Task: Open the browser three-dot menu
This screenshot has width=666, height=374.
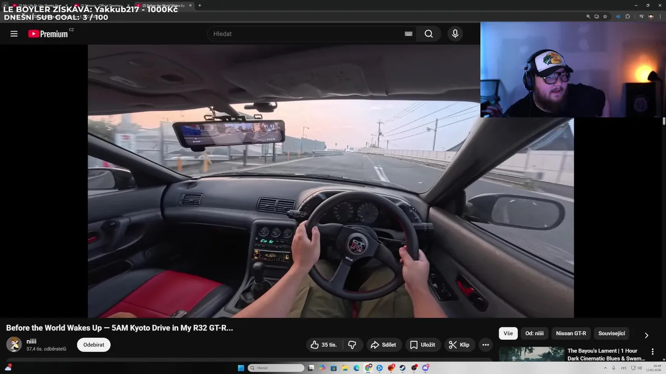Action: pyautogui.click(x=660, y=17)
